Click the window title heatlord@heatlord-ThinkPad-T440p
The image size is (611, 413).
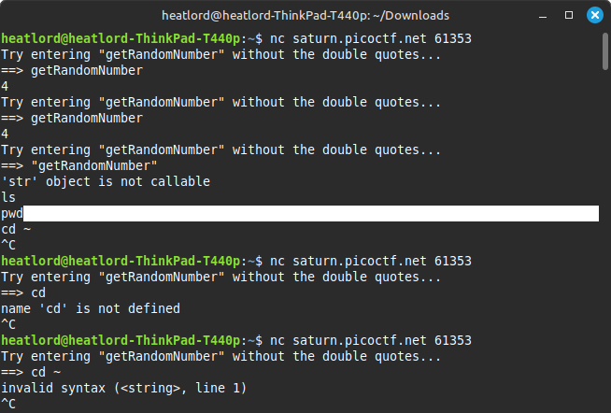coord(305,16)
